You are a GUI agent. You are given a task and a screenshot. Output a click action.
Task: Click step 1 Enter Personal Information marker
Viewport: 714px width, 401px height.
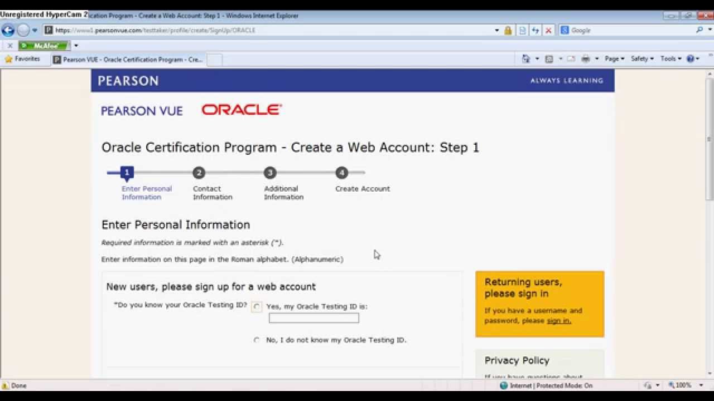pyautogui.click(x=127, y=173)
